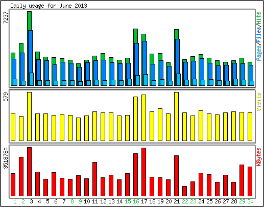
Task: Click day label 20 on the date axis
Action: click(169, 201)
